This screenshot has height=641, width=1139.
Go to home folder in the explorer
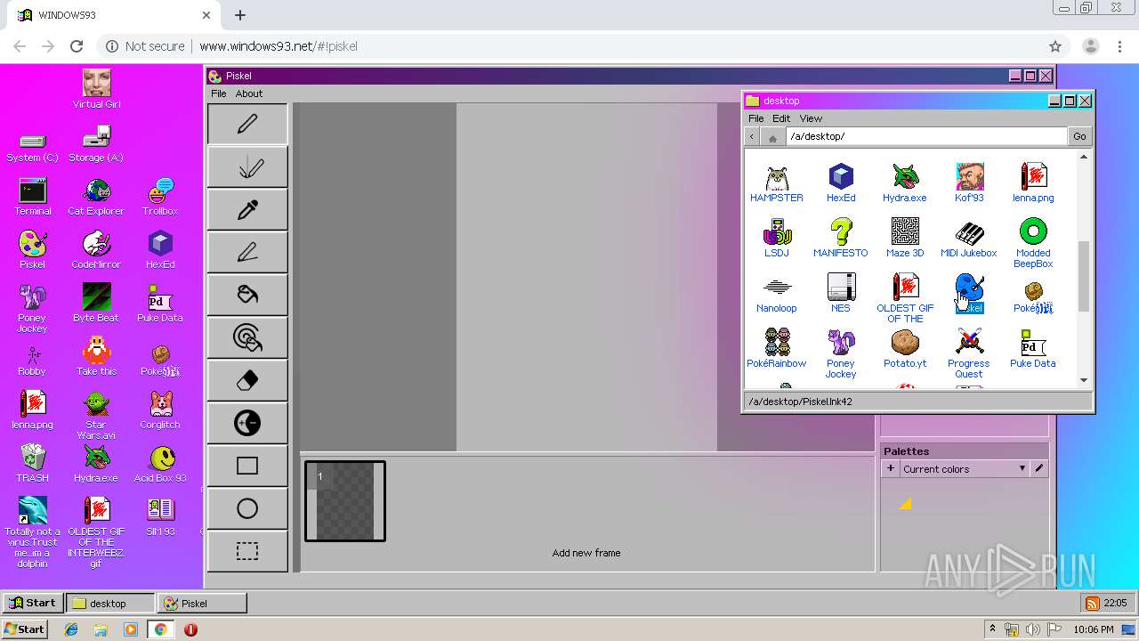[772, 137]
